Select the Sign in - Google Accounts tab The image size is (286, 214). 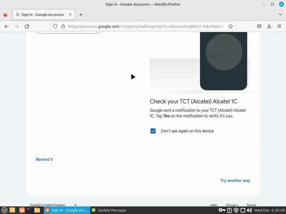pyautogui.click(x=44, y=14)
